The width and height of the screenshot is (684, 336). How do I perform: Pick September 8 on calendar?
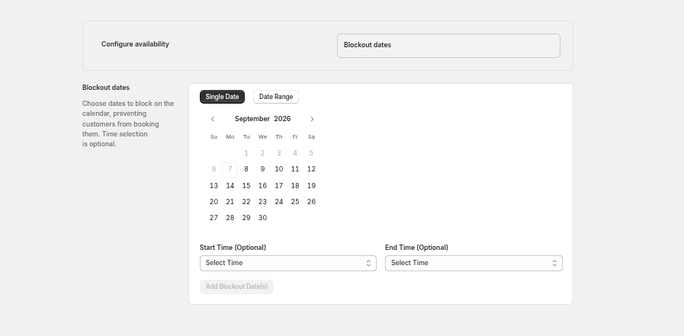click(x=246, y=169)
